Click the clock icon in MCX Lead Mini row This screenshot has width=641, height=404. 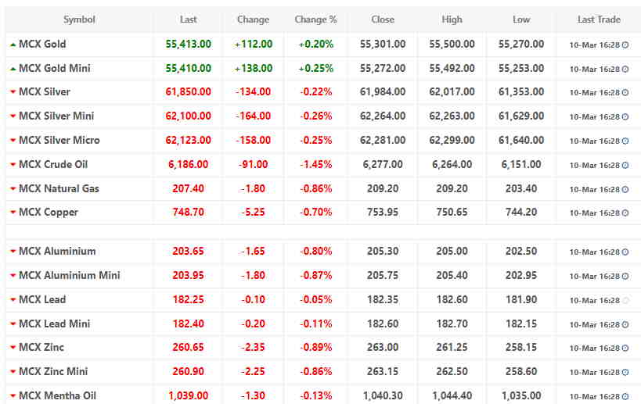(625, 324)
